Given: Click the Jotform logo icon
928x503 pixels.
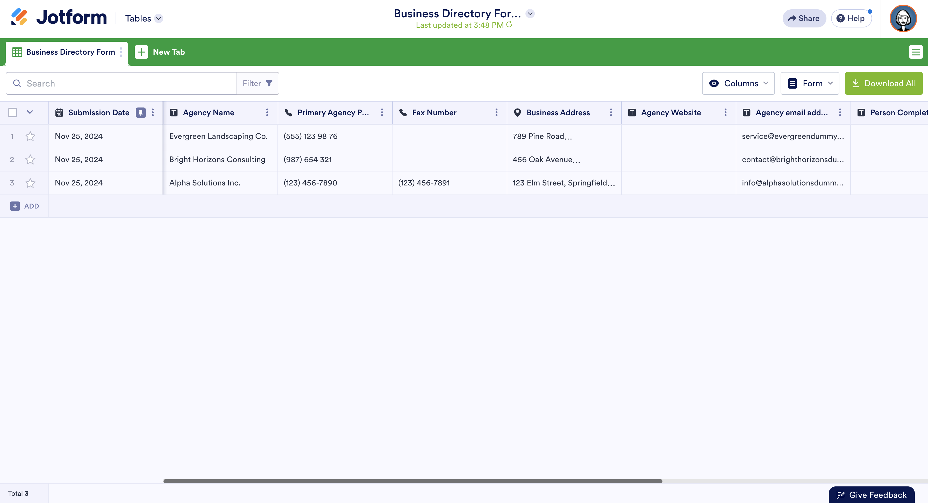Looking at the screenshot, I should (x=19, y=17).
